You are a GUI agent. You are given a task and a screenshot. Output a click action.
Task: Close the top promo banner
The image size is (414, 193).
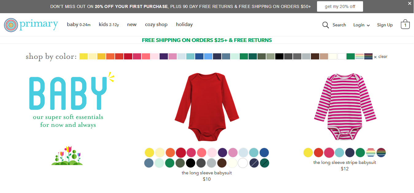tap(409, 3)
